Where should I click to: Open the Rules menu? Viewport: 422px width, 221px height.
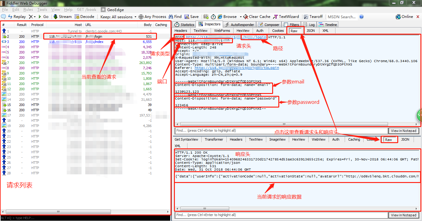pos(28,10)
